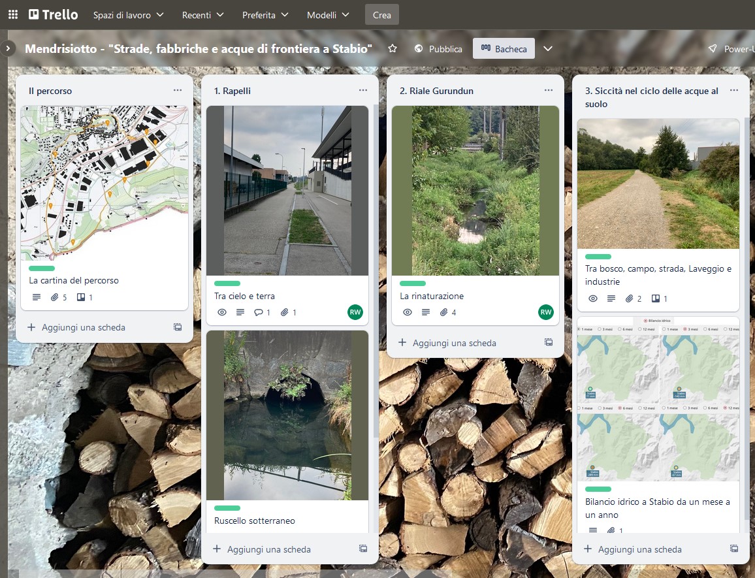Open the apps grid switcher icon
This screenshot has height=578, width=755.
pyautogui.click(x=13, y=14)
